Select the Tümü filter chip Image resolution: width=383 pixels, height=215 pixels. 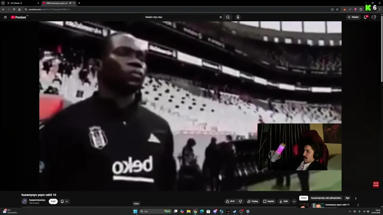coord(304,198)
